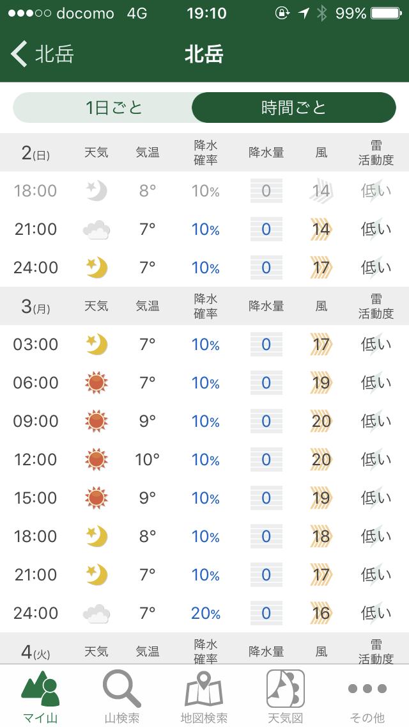Tap the 20% precipitation value at 24:00
The image size is (409, 727).
click(x=205, y=613)
